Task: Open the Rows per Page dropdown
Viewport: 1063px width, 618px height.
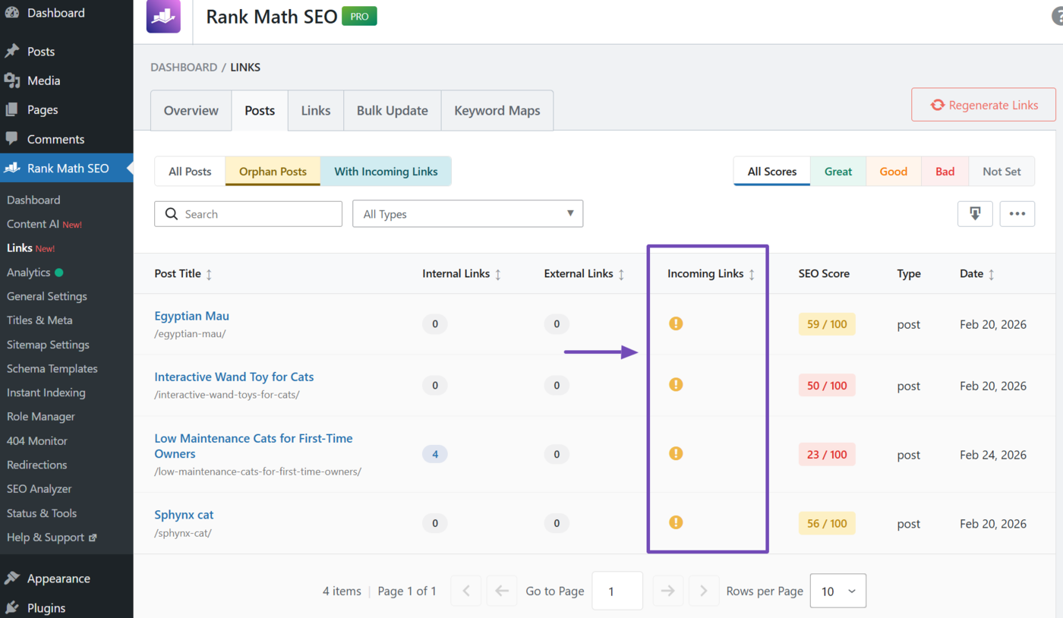Action: [x=837, y=591]
